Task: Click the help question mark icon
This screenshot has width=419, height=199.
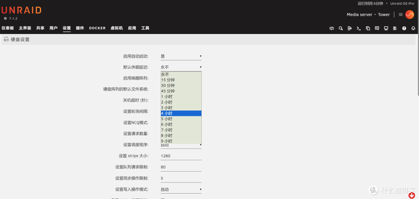Action: [404, 28]
